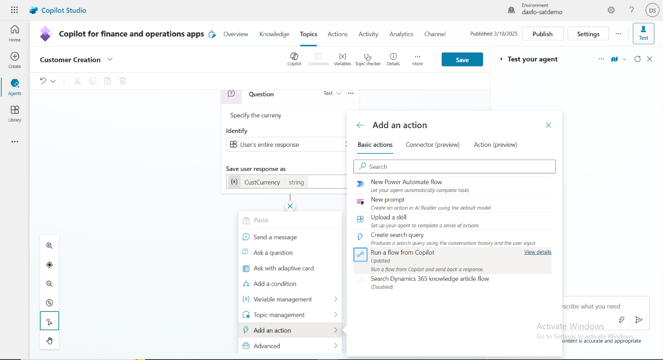Screen dimensions: 663x360
Task: Open topic Details
Action: tap(393, 59)
